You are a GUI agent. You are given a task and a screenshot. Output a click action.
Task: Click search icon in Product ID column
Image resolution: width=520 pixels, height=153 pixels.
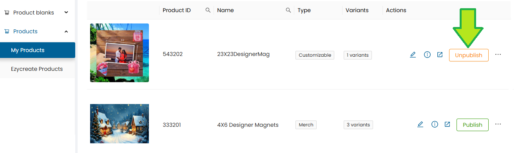coord(208,10)
